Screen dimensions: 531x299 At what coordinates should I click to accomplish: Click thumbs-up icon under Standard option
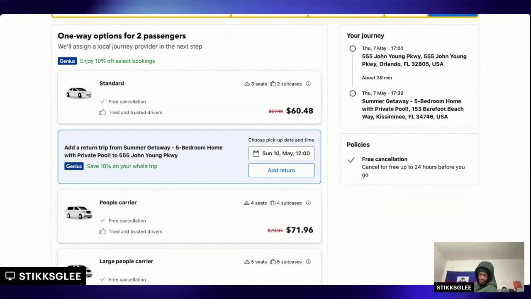click(x=102, y=112)
